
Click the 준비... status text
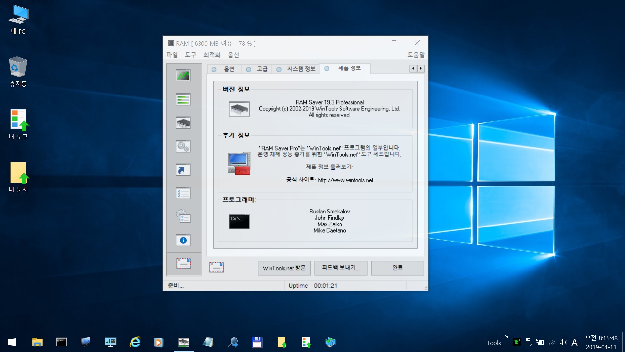[176, 286]
